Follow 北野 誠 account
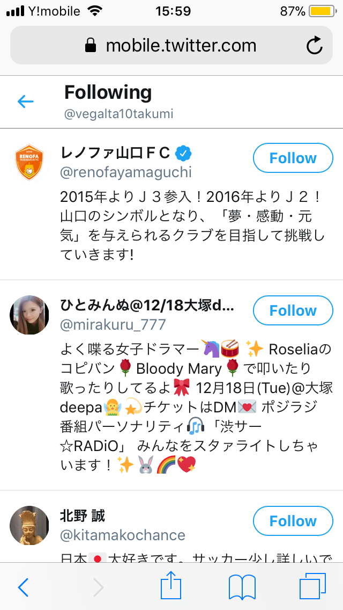This screenshot has width=343, height=610. pyautogui.click(x=293, y=521)
